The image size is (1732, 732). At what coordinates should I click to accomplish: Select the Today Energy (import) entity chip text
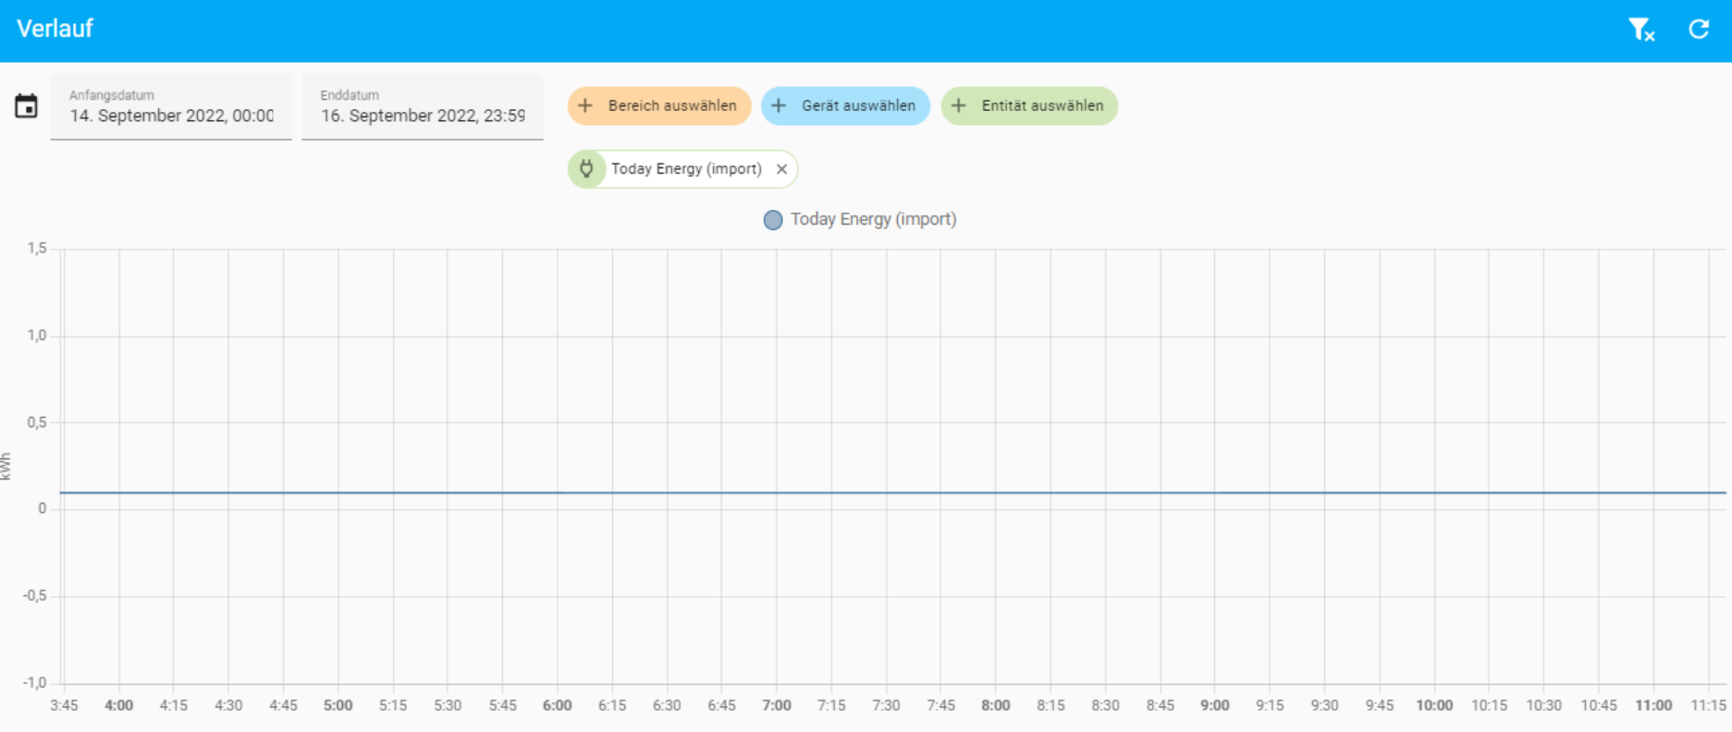(686, 169)
